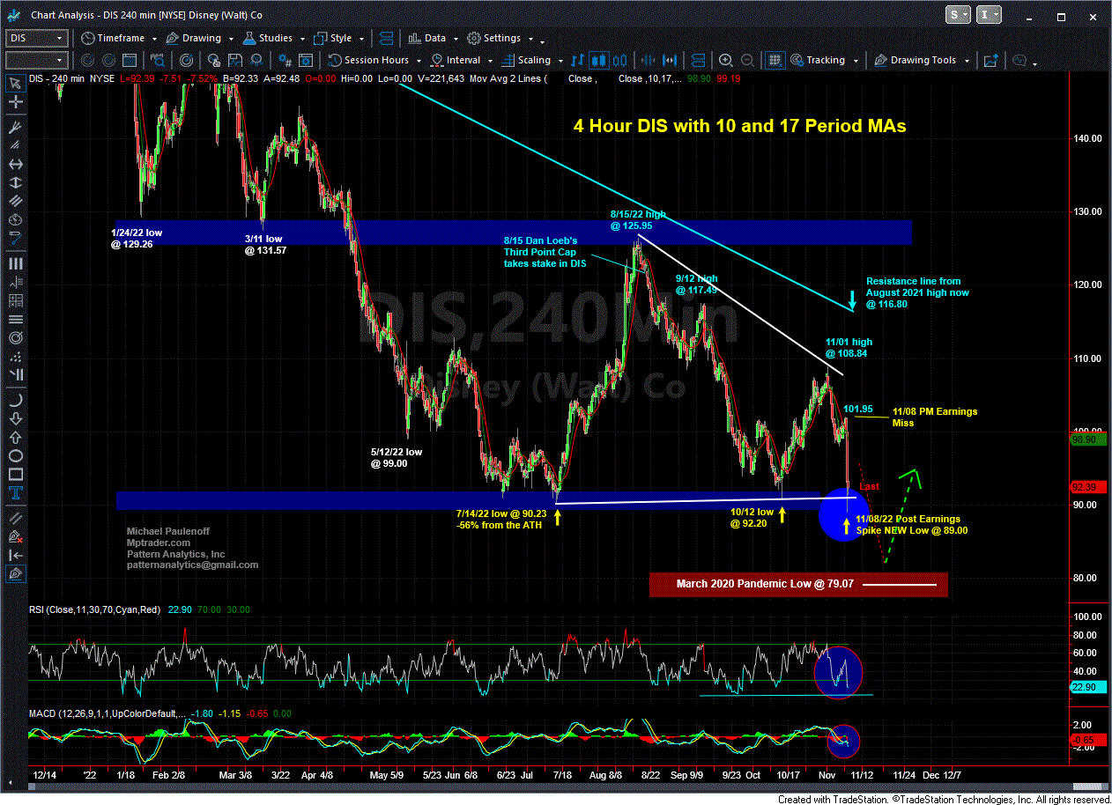Expand the Timeframe dropdown arrow
1112x805 pixels.
point(154,39)
